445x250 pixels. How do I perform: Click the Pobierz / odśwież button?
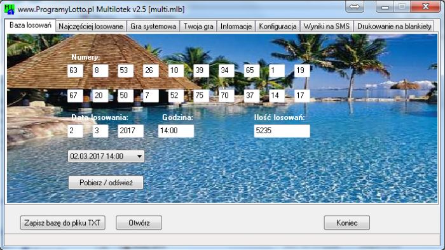click(x=106, y=183)
